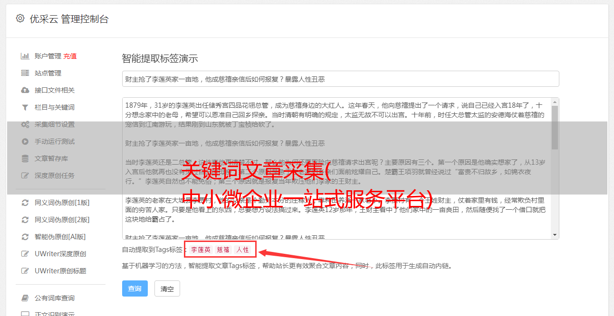Click the refresh icon beside 同义词伪原创[1版]
Image resolution: width=614 pixels, height=316 pixels.
pyautogui.click(x=25, y=203)
